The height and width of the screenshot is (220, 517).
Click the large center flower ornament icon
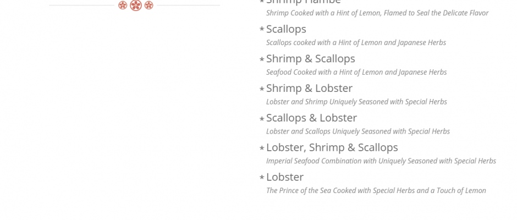coord(136,5)
